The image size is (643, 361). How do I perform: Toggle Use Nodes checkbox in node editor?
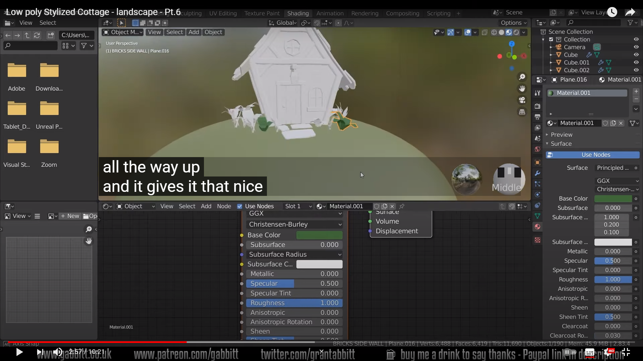[x=239, y=206]
